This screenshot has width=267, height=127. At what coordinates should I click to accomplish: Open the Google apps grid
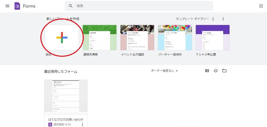click(x=261, y=6)
